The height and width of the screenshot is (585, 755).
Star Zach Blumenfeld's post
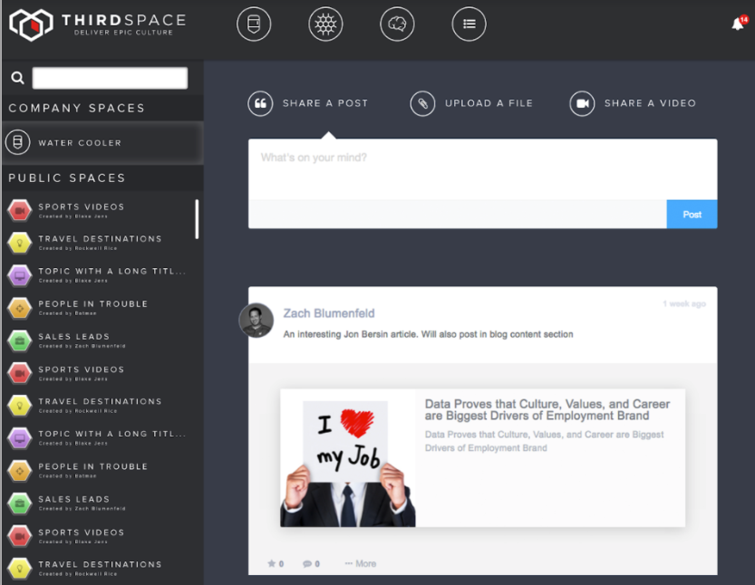coord(276,564)
